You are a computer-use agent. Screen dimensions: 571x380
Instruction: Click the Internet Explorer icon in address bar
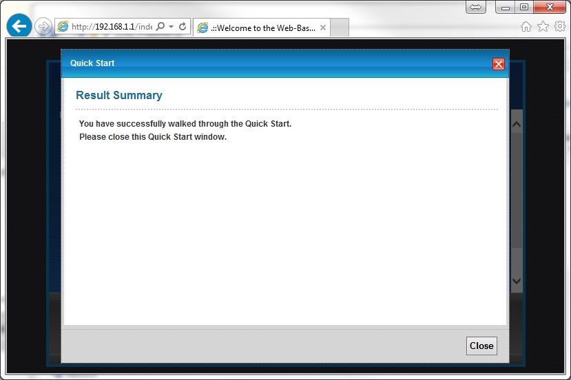point(63,27)
